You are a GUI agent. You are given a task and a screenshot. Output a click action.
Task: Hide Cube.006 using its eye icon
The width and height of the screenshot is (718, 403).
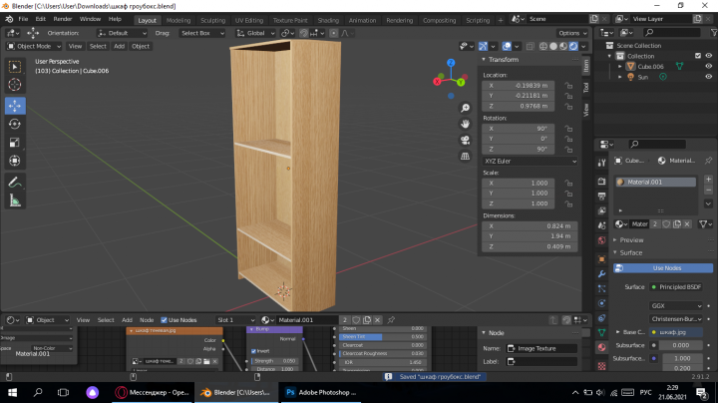(x=708, y=67)
